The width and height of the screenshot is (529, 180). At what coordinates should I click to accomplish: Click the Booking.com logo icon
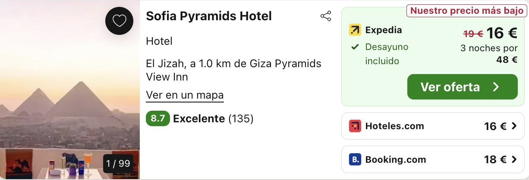point(355,160)
